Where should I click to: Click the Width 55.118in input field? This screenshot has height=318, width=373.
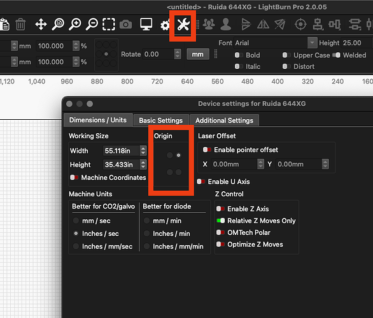click(x=122, y=150)
